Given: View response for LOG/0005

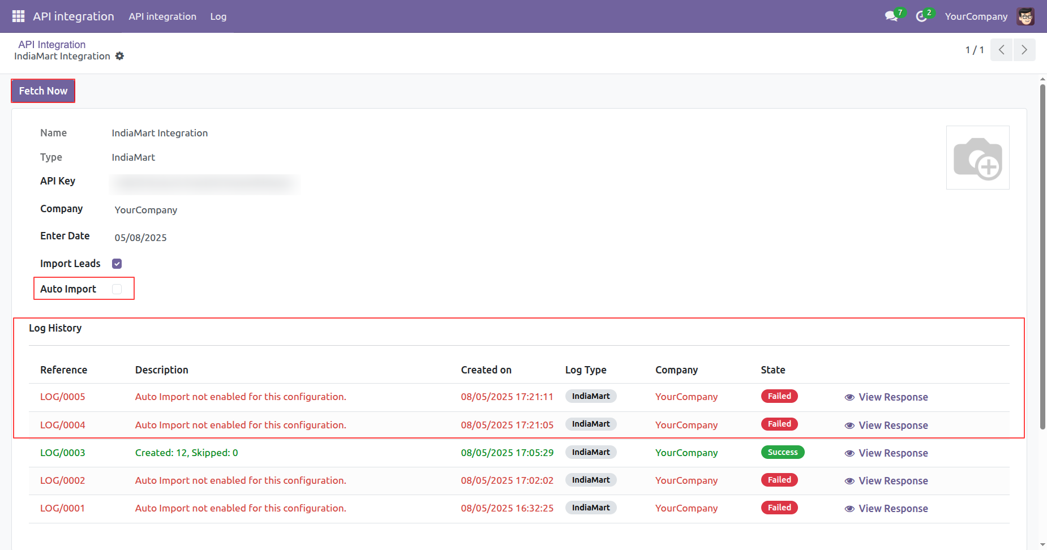Looking at the screenshot, I should (x=886, y=397).
